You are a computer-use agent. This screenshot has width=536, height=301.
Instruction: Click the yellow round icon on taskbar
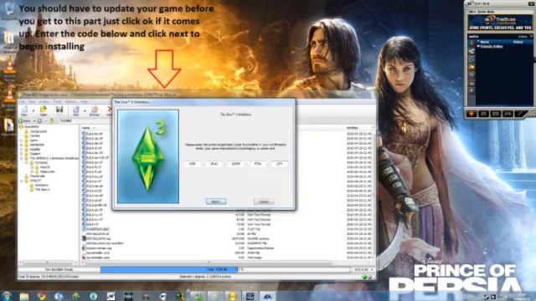[233, 296]
